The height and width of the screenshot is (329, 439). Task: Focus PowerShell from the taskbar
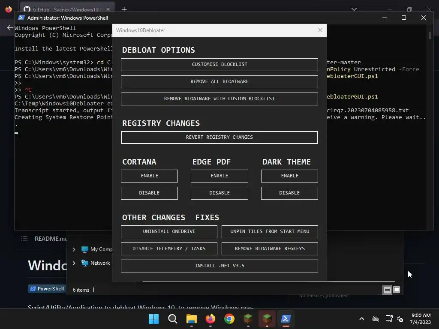pyautogui.click(x=286, y=319)
